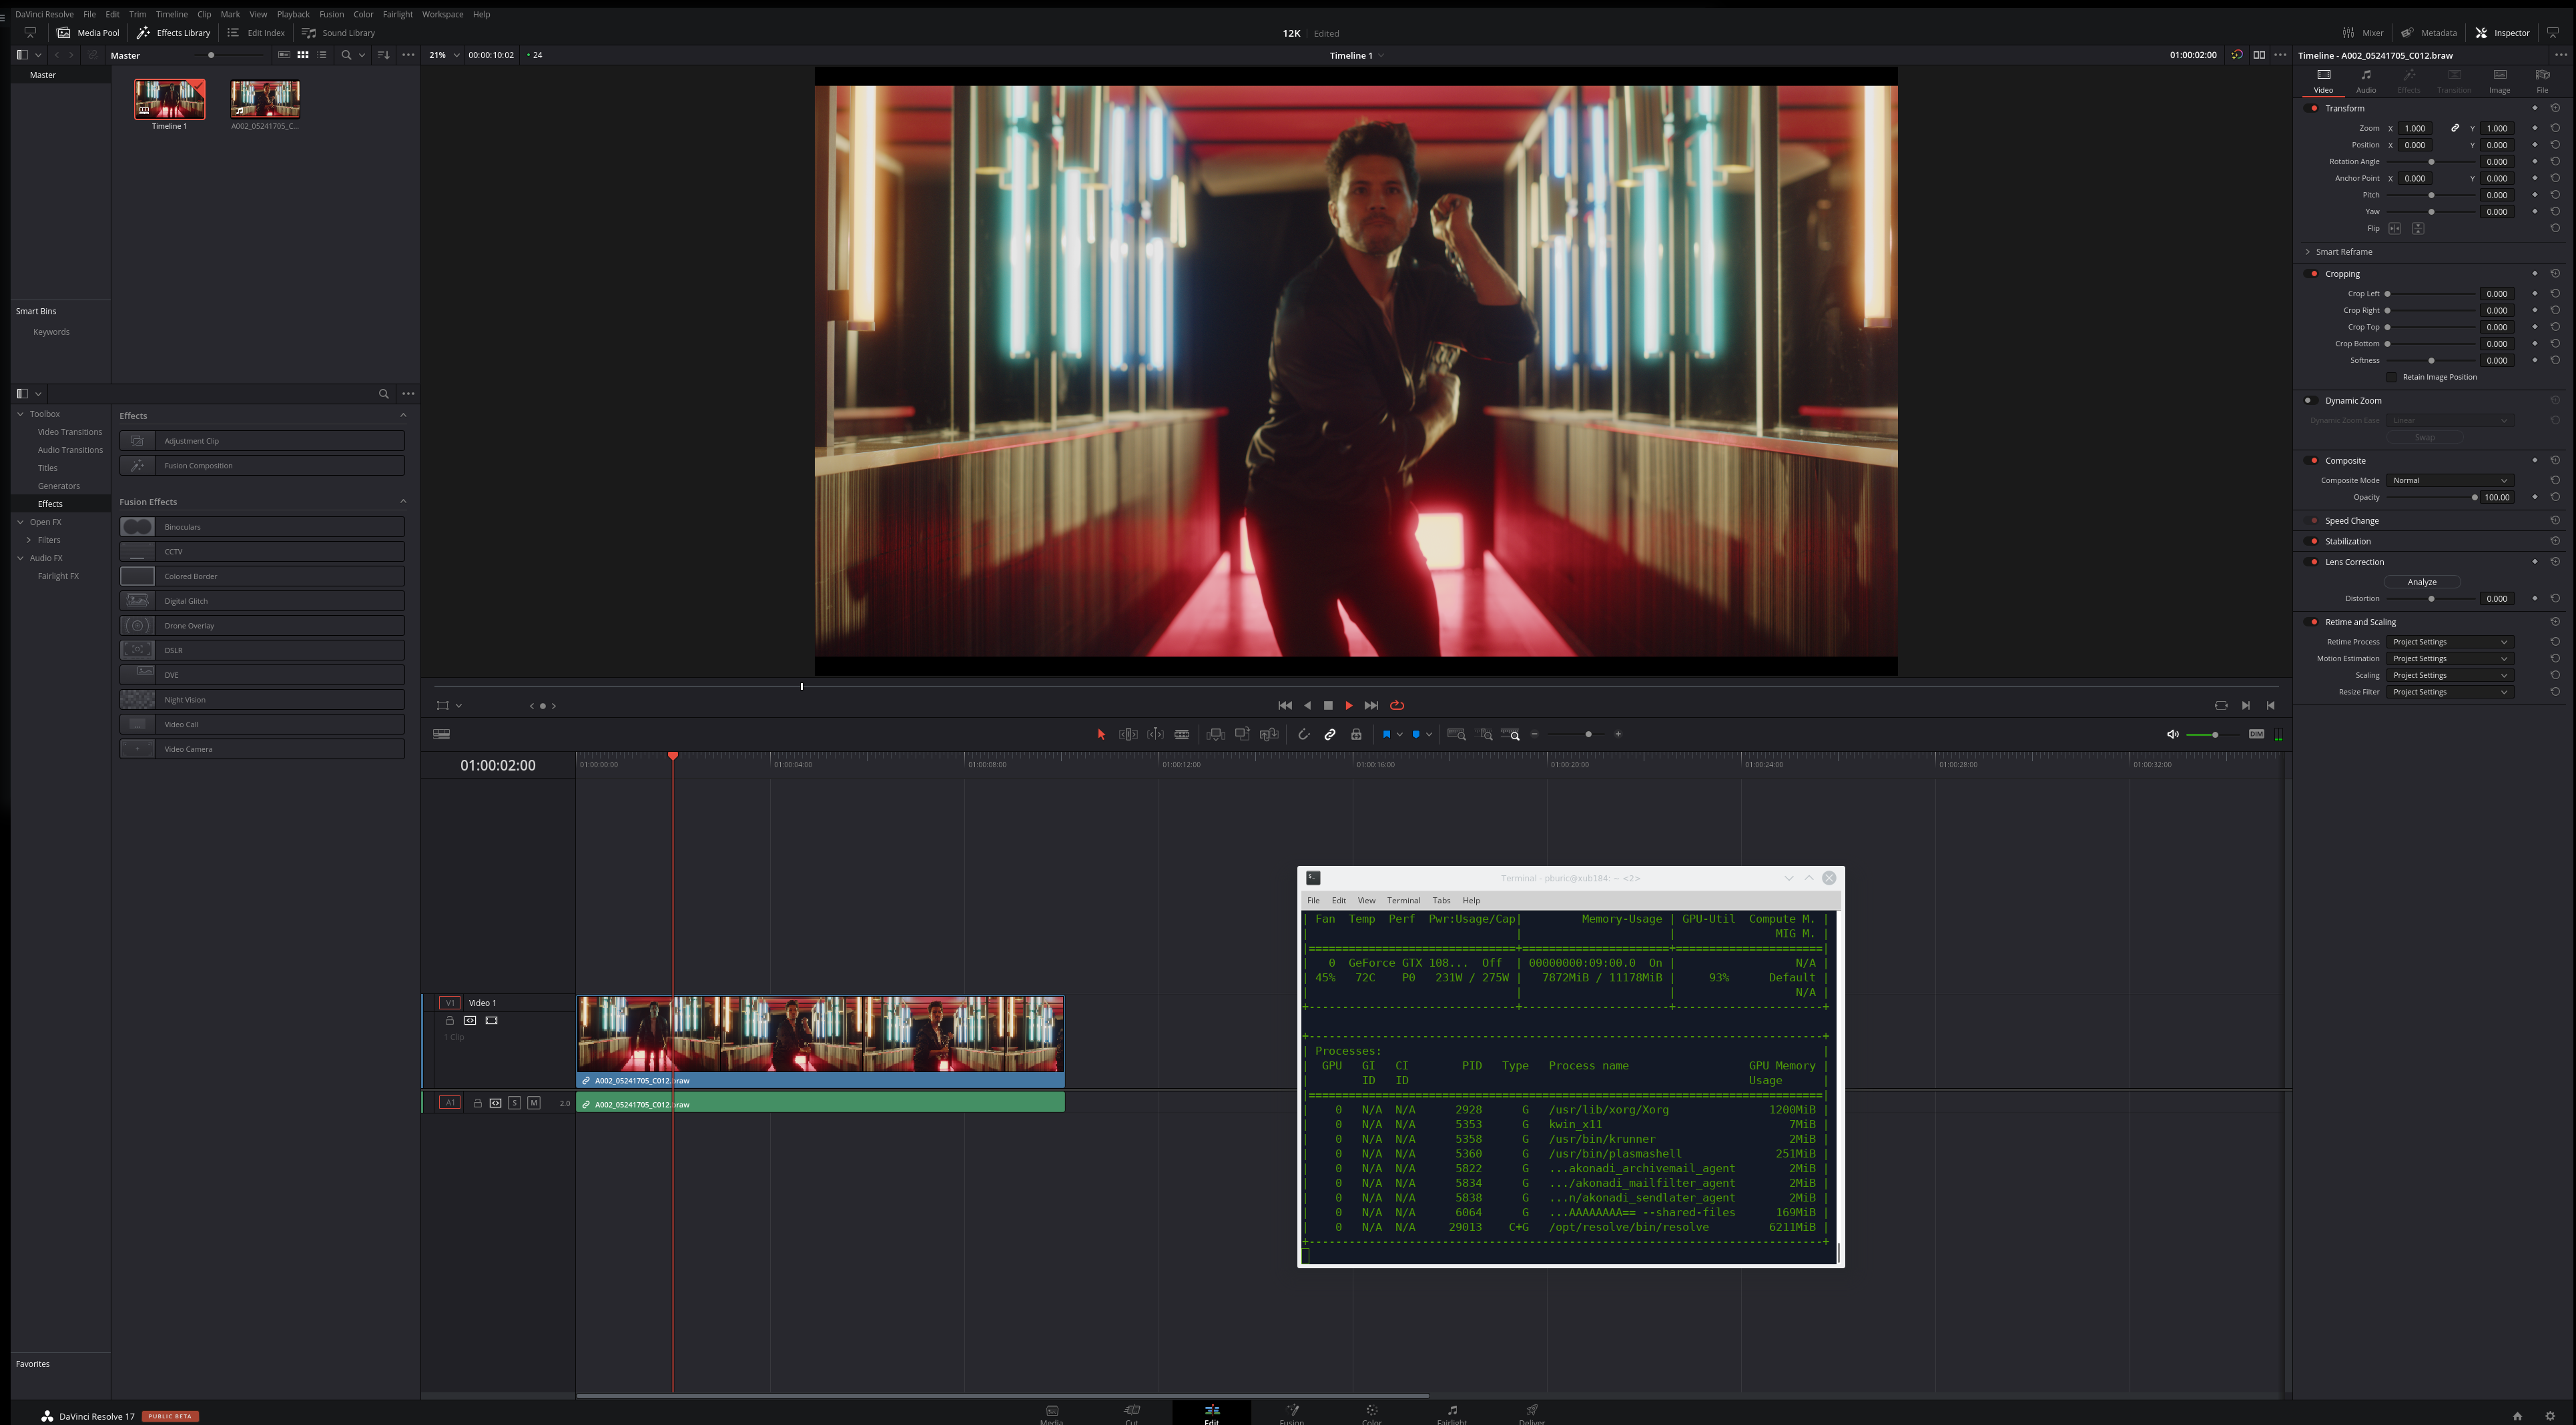The image size is (2576, 1425).
Task: Mute audio track A1 with M button
Action: tap(534, 1103)
